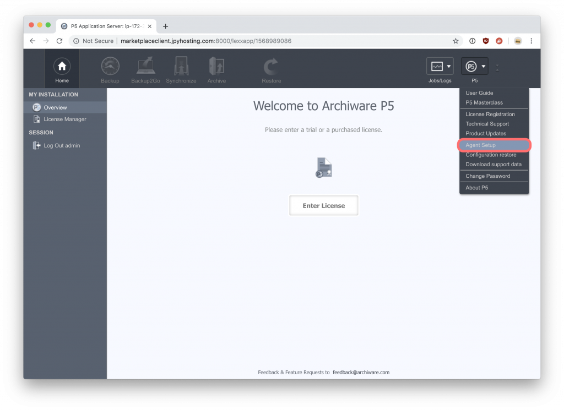Click the SESSION section header
564x410 pixels.
pos(41,133)
